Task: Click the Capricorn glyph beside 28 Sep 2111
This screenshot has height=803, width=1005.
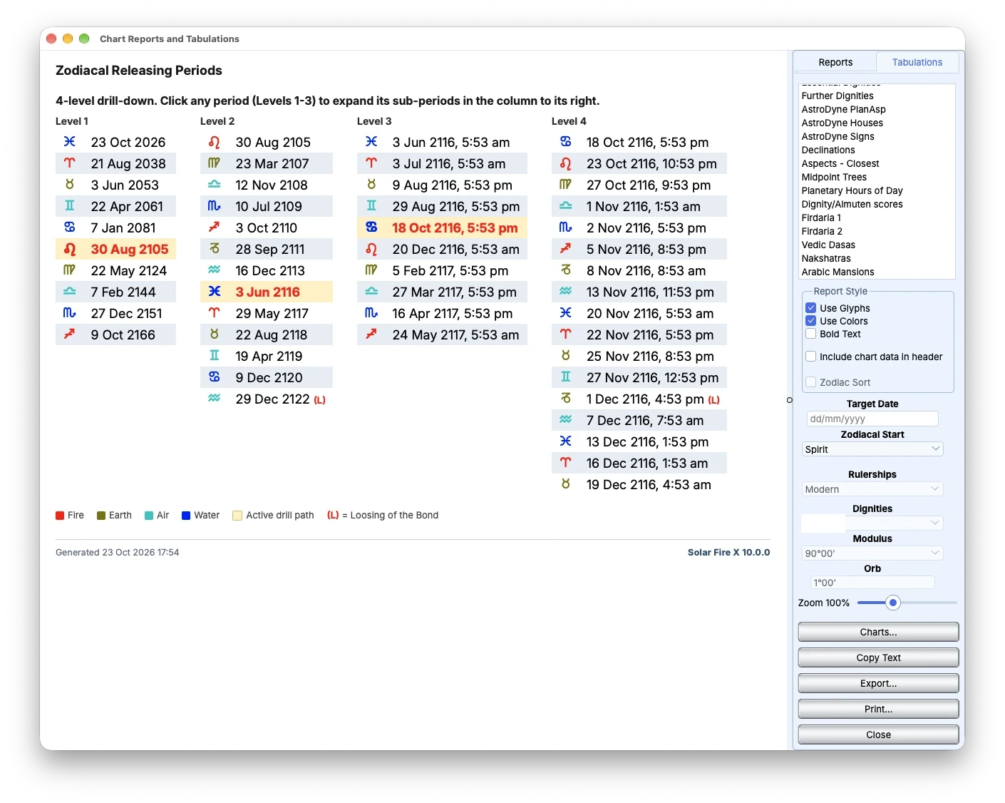Action: pos(214,249)
